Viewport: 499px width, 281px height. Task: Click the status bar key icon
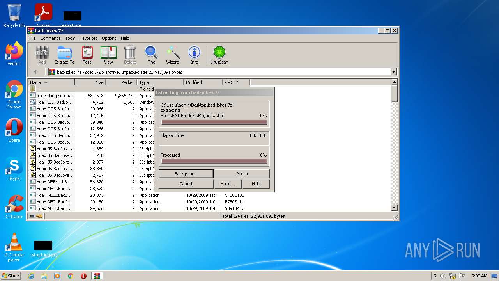(39, 216)
